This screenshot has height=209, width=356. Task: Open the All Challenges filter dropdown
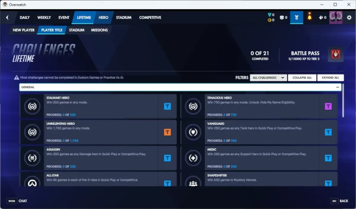tap(269, 78)
